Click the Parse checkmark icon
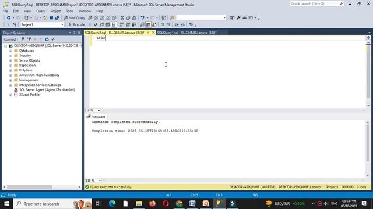Screen dimensions: 373x209 96,24
